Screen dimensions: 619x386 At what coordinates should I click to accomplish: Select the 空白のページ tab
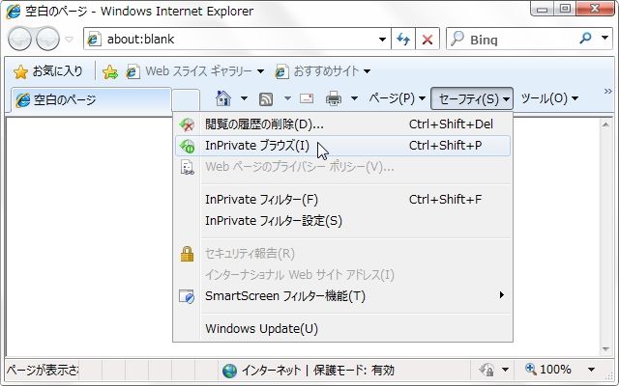pyautogui.click(x=91, y=100)
